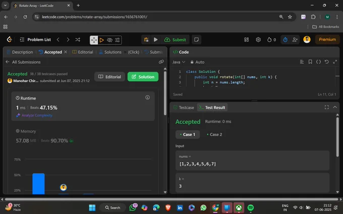Click the blue runtime distribution bar
Image resolution: width=343 pixels, height=214 pixels.
(38, 184)
